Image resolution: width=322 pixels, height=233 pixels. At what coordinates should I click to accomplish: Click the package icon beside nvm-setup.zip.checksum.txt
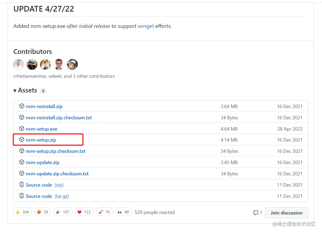(22, 151)
